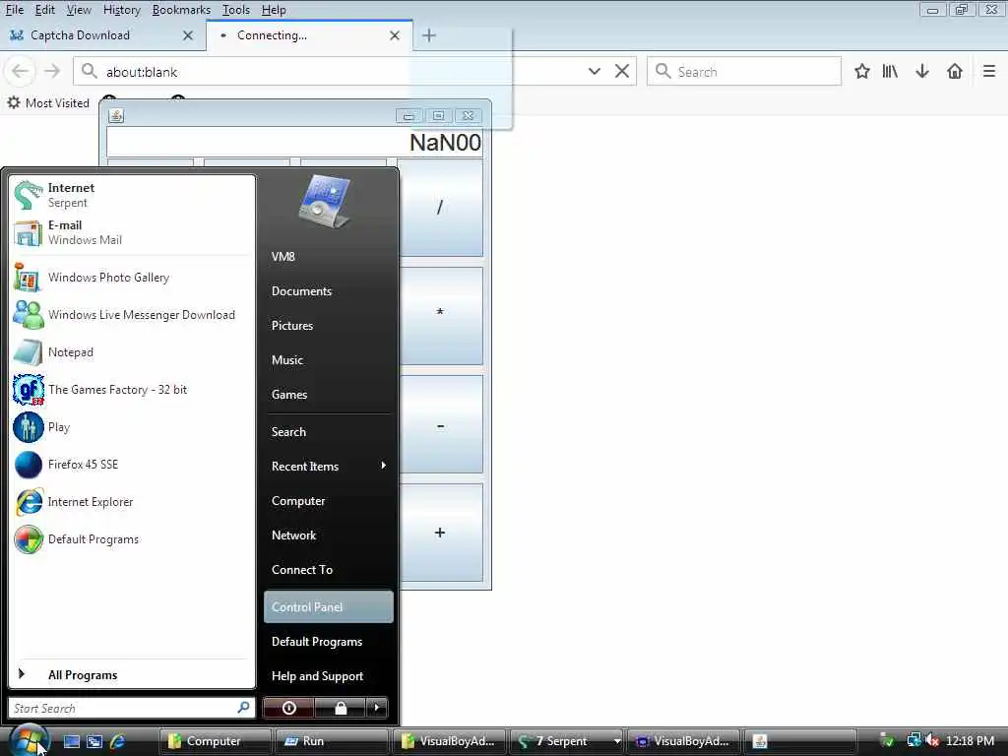Screen dimensions: 1008x756
Task: Open Most Visited bookmarks folder
Action: (x=48, y=102)
